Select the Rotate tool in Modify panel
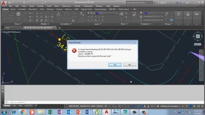205x115 pixels. click(x=41, y=13)
